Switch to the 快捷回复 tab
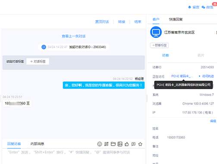Screen dimensions: 217x164 click(x=176, y=19)
